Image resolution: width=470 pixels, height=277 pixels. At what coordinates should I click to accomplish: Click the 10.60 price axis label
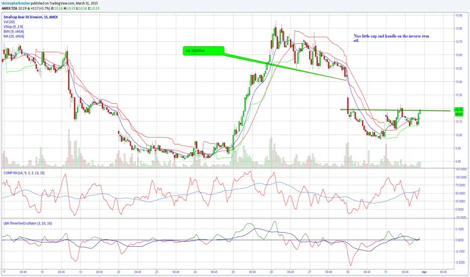click(x=458, y=55)
